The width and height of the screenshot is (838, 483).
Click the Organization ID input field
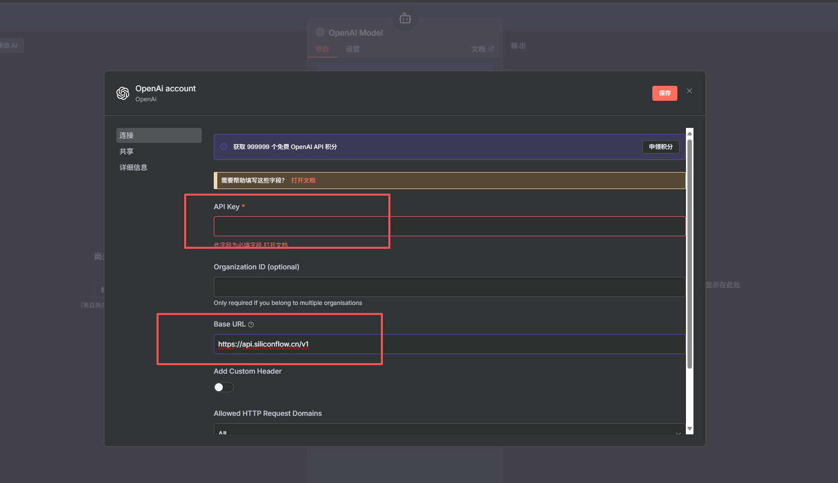coord(449,287)
